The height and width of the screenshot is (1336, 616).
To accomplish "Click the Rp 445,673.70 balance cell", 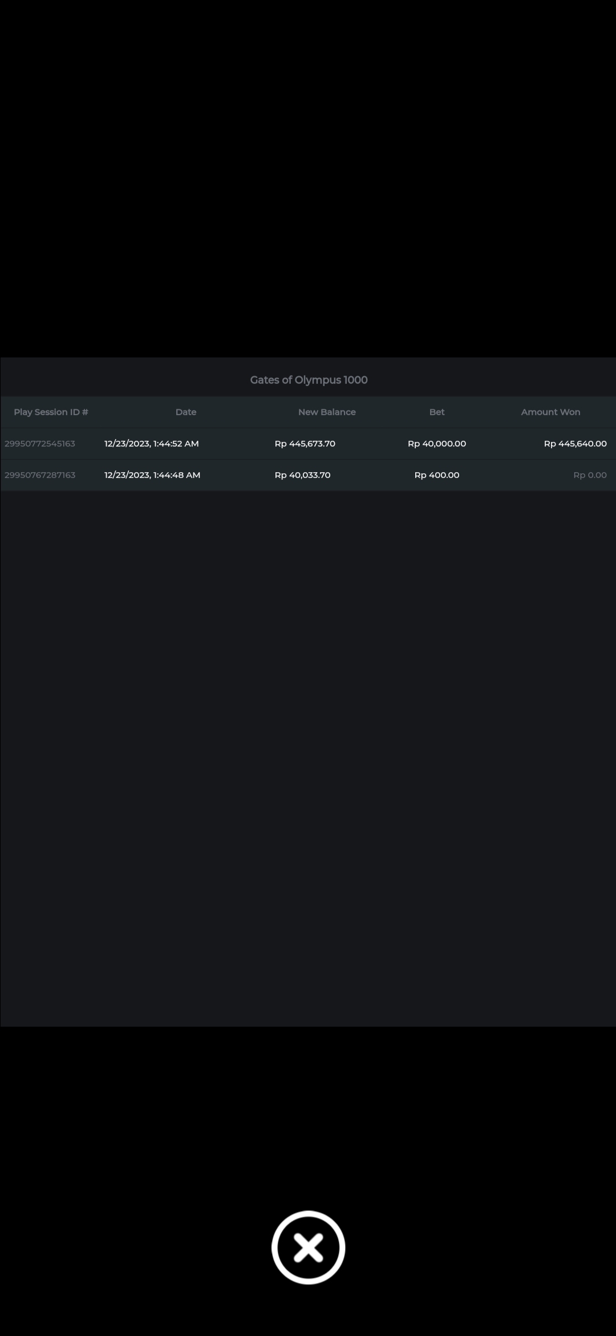I will coord(305,444).
